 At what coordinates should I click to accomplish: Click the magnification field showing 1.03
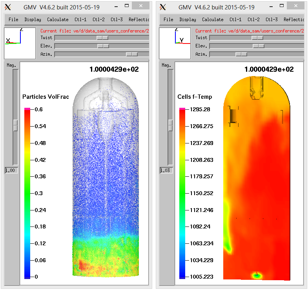tap(166, 170)
